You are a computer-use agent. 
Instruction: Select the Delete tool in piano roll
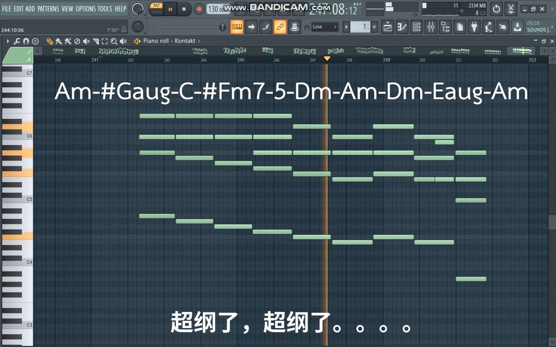coord(77,41)
